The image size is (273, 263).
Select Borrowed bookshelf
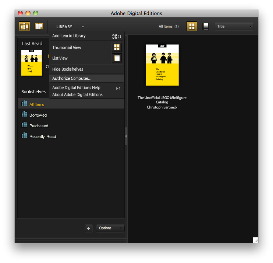(x=71, y=115)
